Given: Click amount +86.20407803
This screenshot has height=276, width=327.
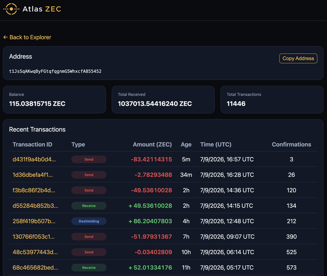Looking at the screenshot, I should click(150, 221).
